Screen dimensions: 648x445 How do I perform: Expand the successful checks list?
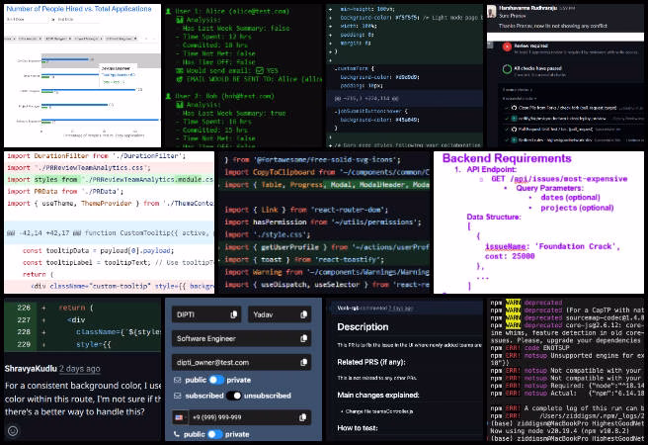point(520,99)
